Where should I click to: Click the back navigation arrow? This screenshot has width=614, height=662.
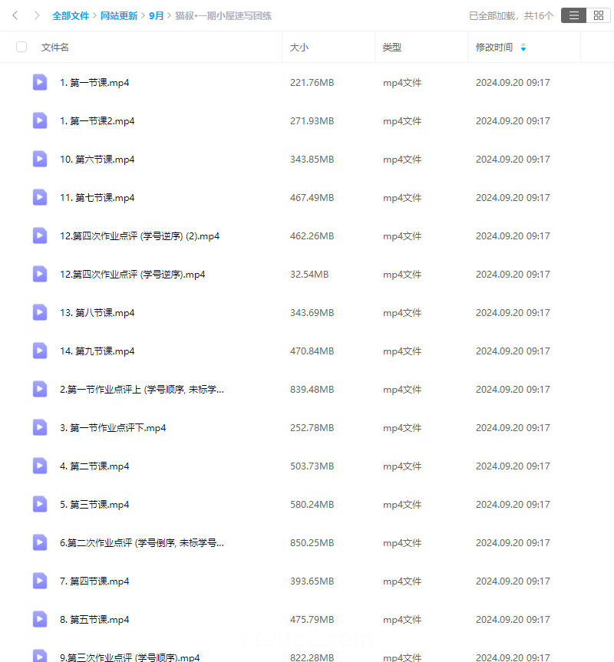[15, 15]
